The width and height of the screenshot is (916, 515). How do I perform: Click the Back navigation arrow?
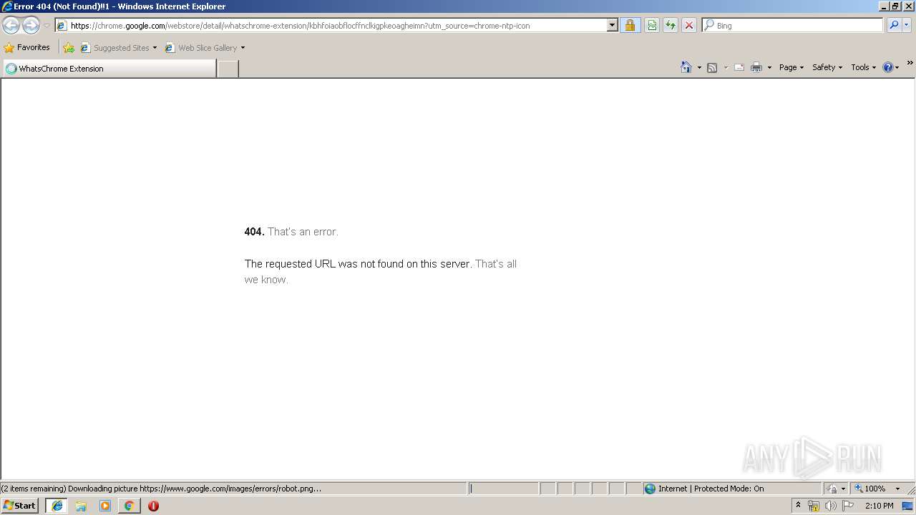tap(11, 26)
